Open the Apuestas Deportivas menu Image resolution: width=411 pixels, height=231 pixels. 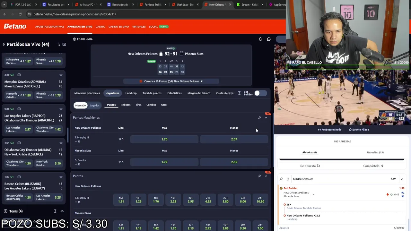(x=49, y=27)
